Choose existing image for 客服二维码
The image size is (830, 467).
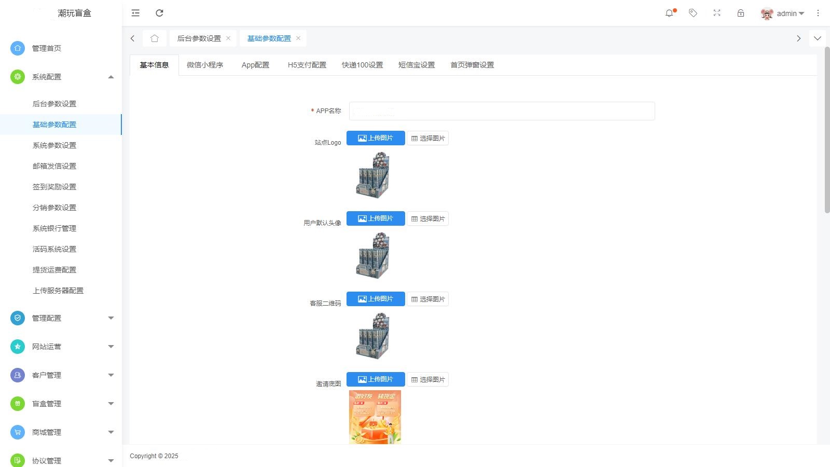click(428, 299)
